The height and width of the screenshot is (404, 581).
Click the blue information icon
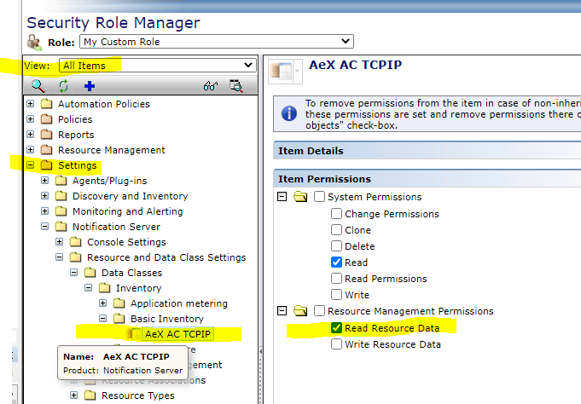(289, 113)
